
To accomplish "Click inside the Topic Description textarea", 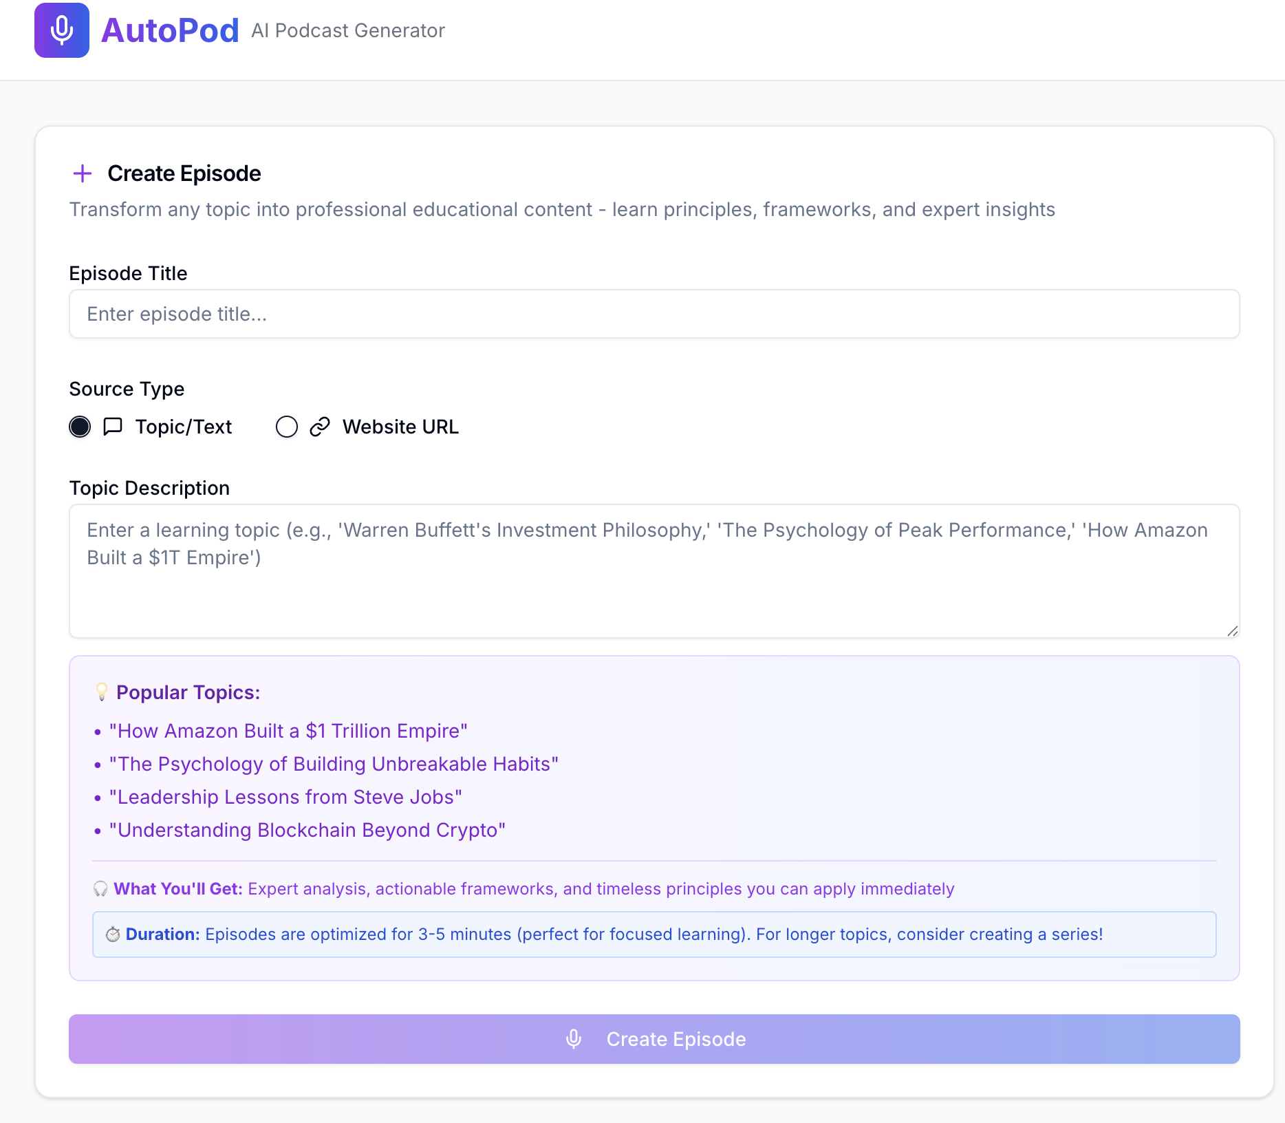I will pos(654,571).
